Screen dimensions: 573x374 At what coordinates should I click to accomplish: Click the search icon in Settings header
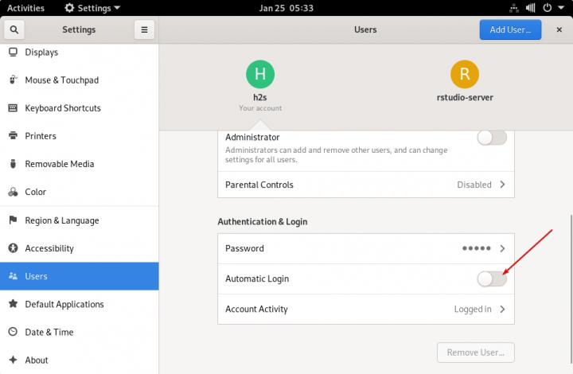pyautogui.click(x=14, y=30)
